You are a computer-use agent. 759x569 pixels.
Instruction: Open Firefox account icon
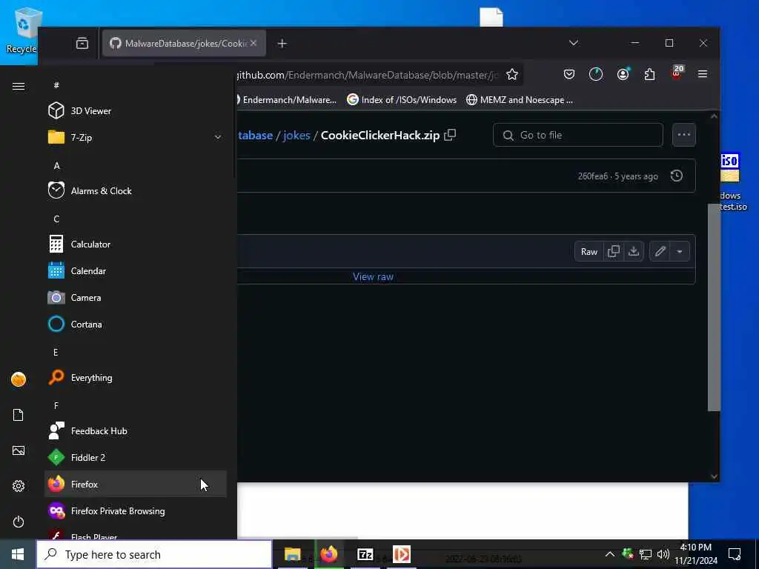pyautogui.click(x=623, y=74)
